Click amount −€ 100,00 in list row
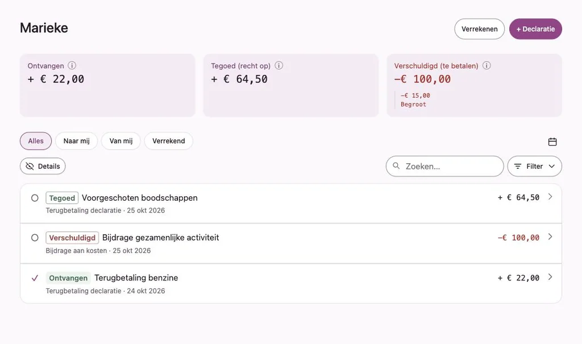 point(518,238)
